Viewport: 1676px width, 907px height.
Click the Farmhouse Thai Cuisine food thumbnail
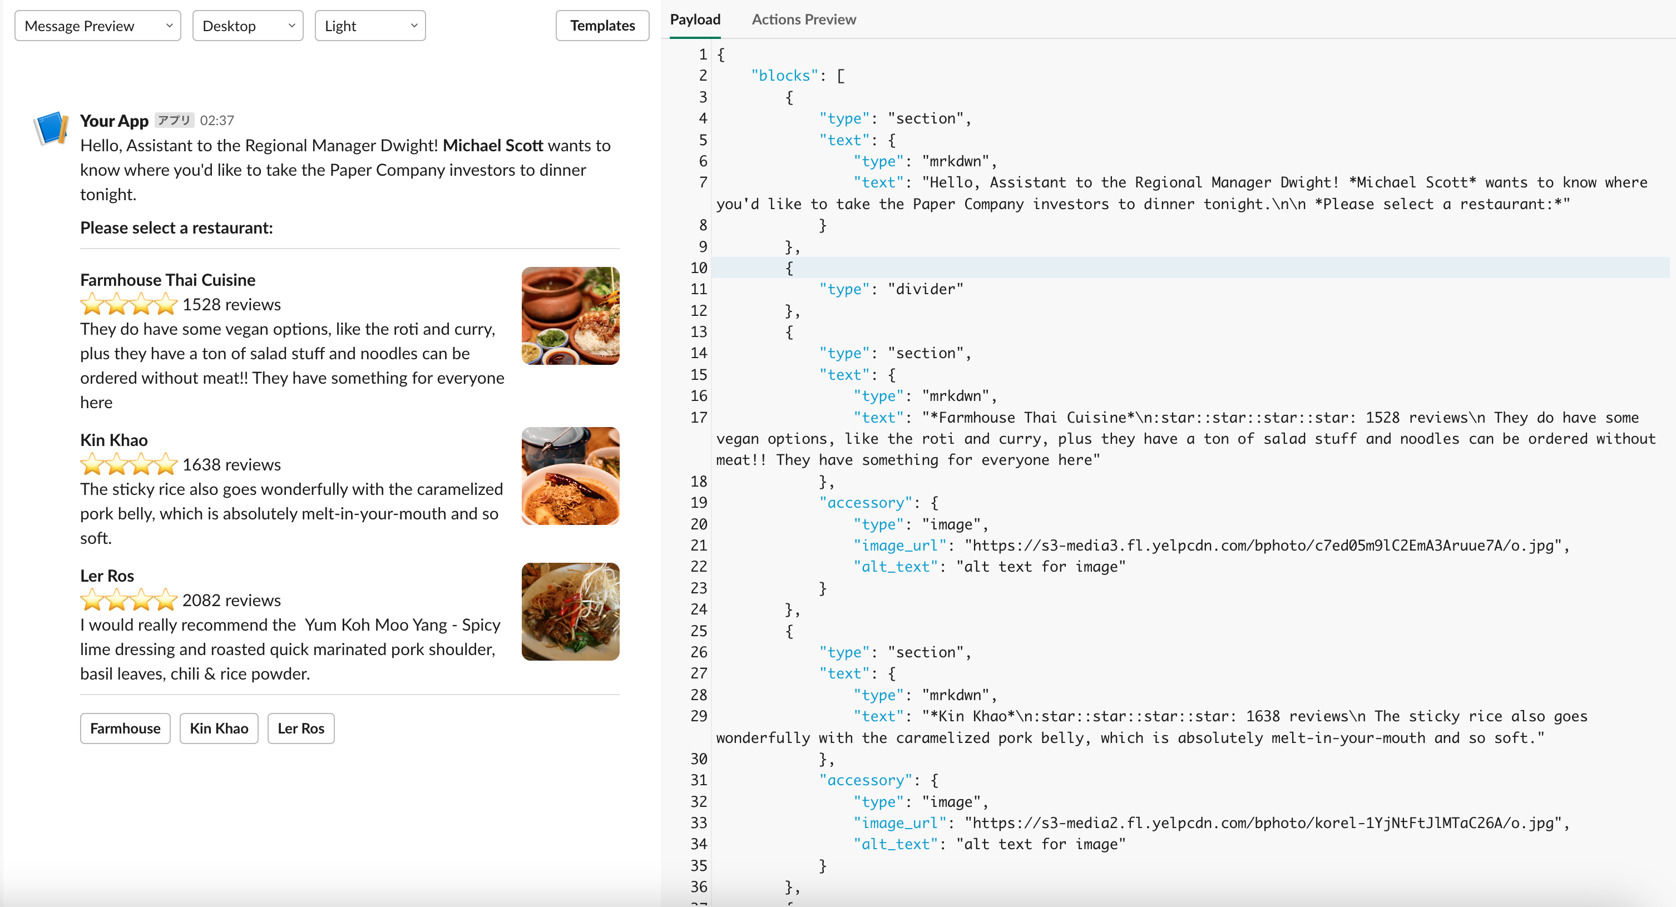[570, 315]
